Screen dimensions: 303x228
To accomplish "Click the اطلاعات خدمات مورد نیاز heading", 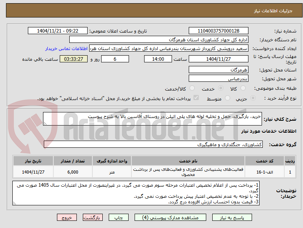I will 269,131.
